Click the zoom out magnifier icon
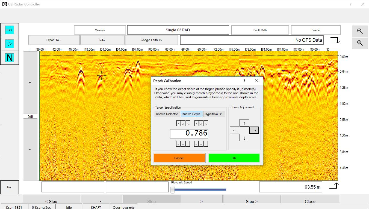 point(360,31)
